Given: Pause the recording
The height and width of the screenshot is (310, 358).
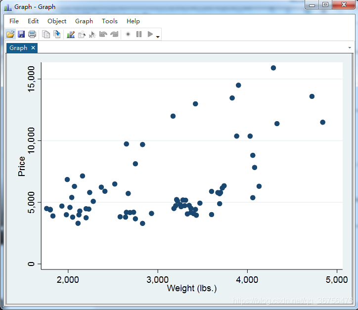Looking at the screenshot, I should (139, 34).
